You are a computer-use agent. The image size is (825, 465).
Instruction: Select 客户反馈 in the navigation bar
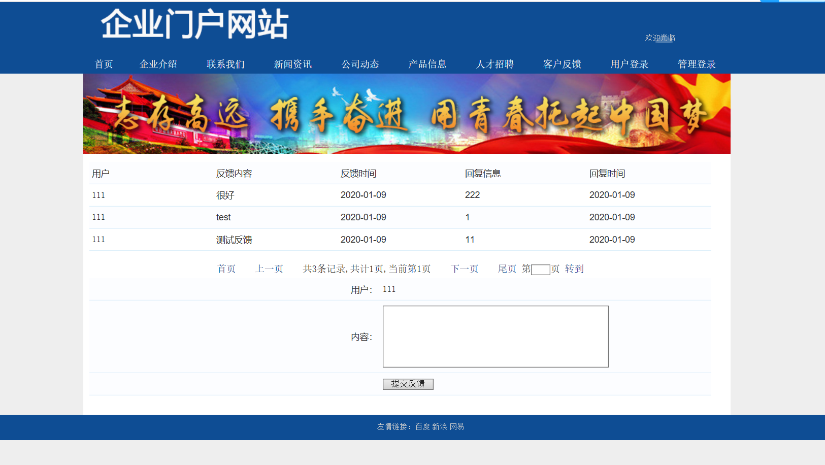point(562,64)
